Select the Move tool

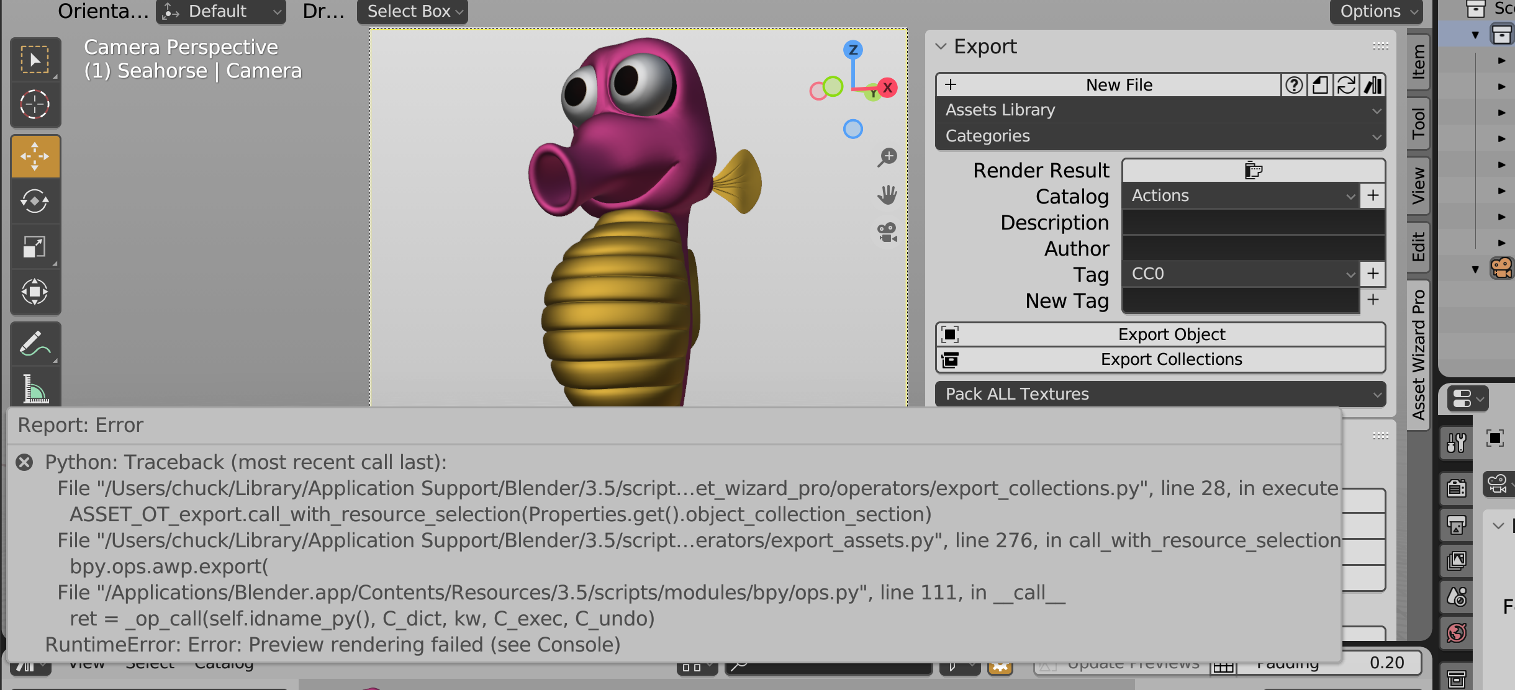click(35, 156)
